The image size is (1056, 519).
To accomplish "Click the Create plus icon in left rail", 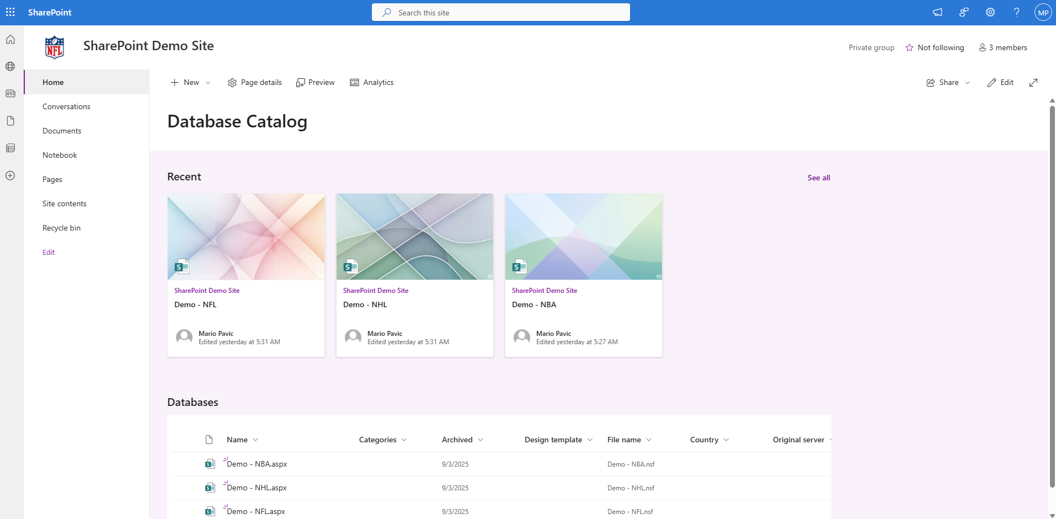I will tap(10, 175).
